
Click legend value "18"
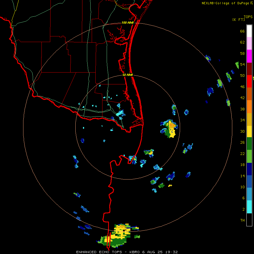coord(242,165)
